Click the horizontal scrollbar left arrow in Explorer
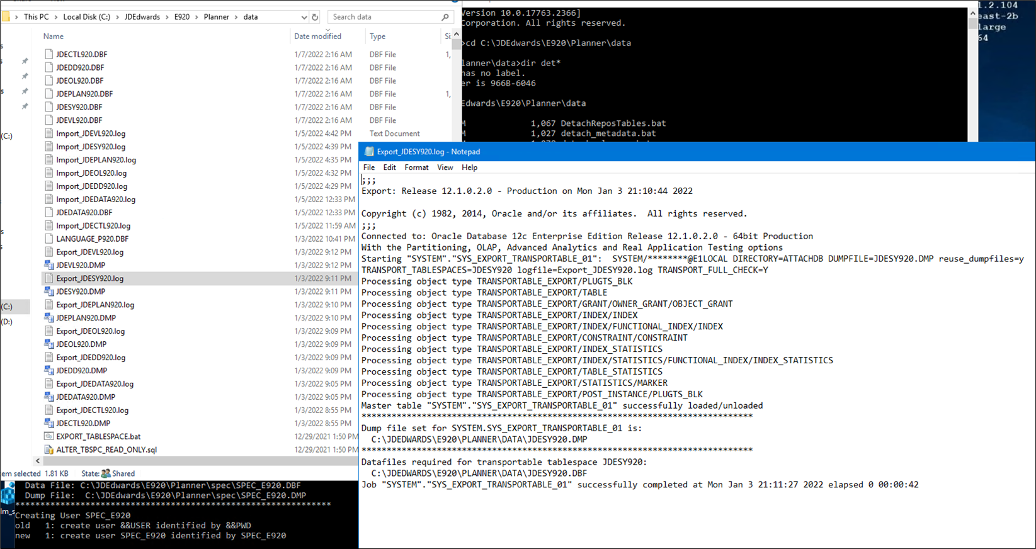The image size is (1036, 549). pyautogui.click(x=38, y=461)
